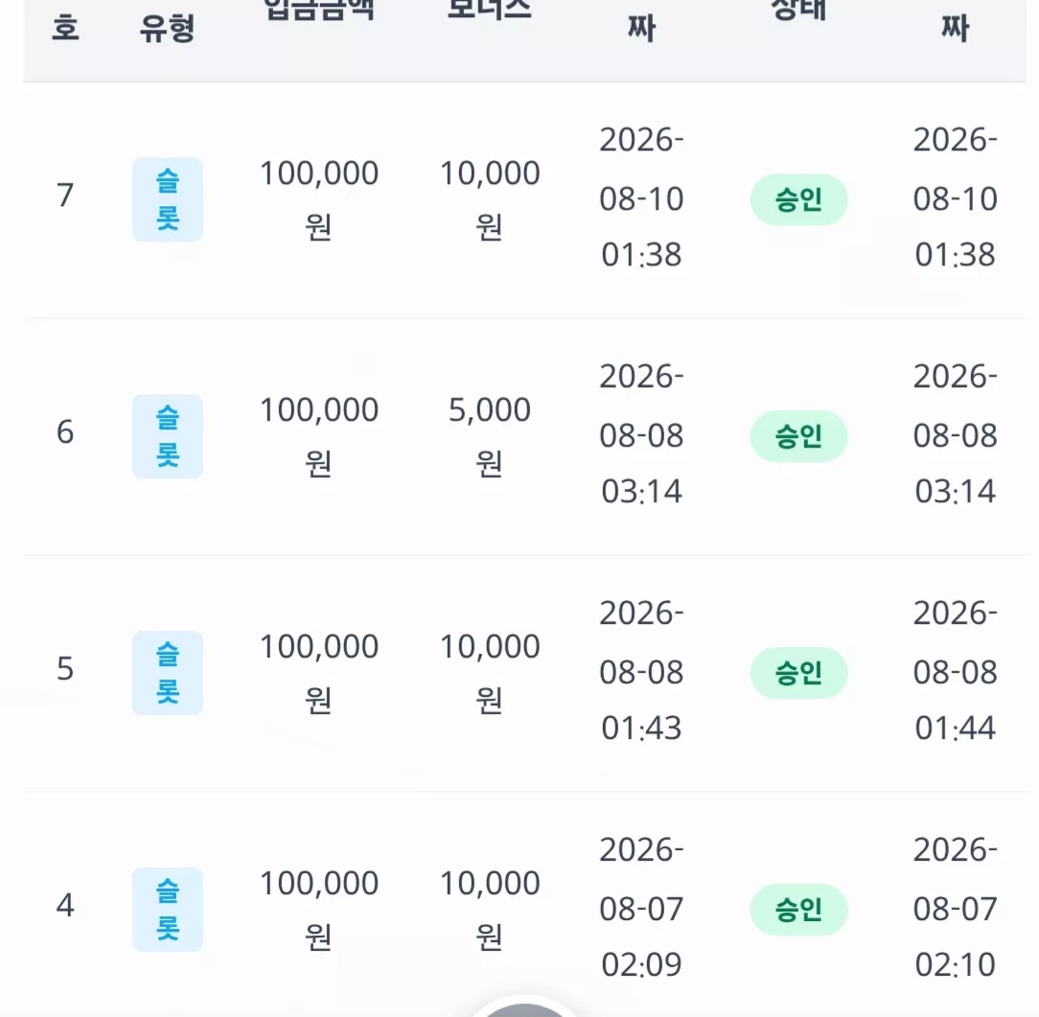This screenshot has height=1017, width=1039.
Task: Click the 보너스 column header
Action: (x=490, y=10)
